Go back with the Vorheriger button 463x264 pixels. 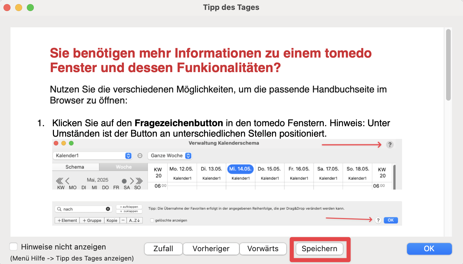coord(211,249)
